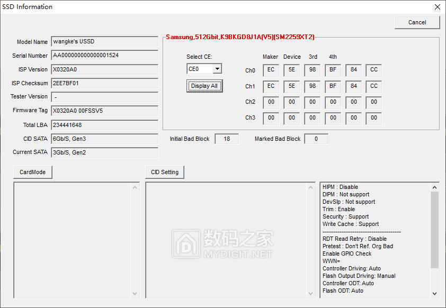Click the ISP Checksum field 2EE7BF01
The image size is (446, 308).
click(x=105, y=83)
